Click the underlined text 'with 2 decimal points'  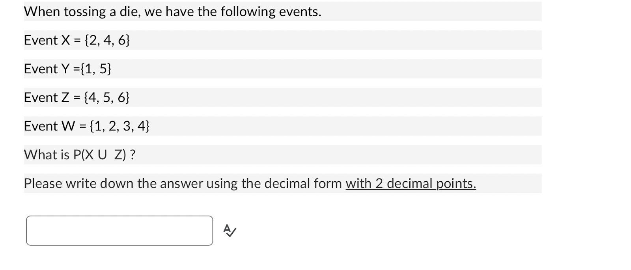coord(411,183)
